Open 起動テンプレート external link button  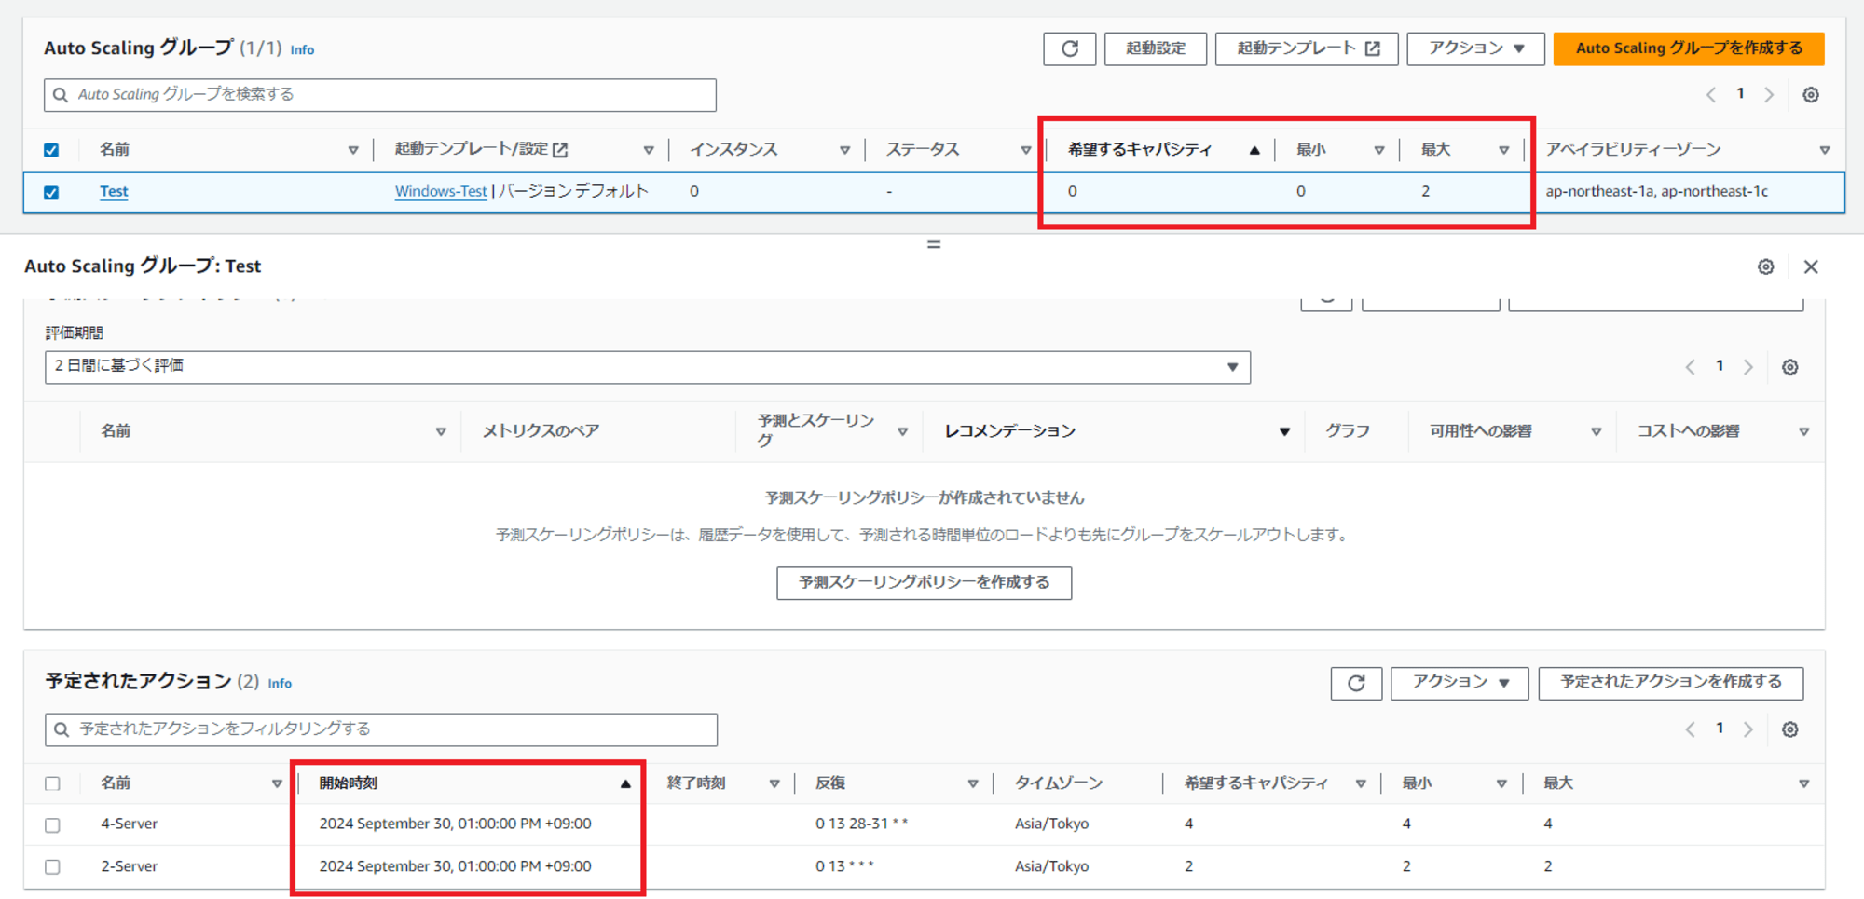tap(1307, 48)
